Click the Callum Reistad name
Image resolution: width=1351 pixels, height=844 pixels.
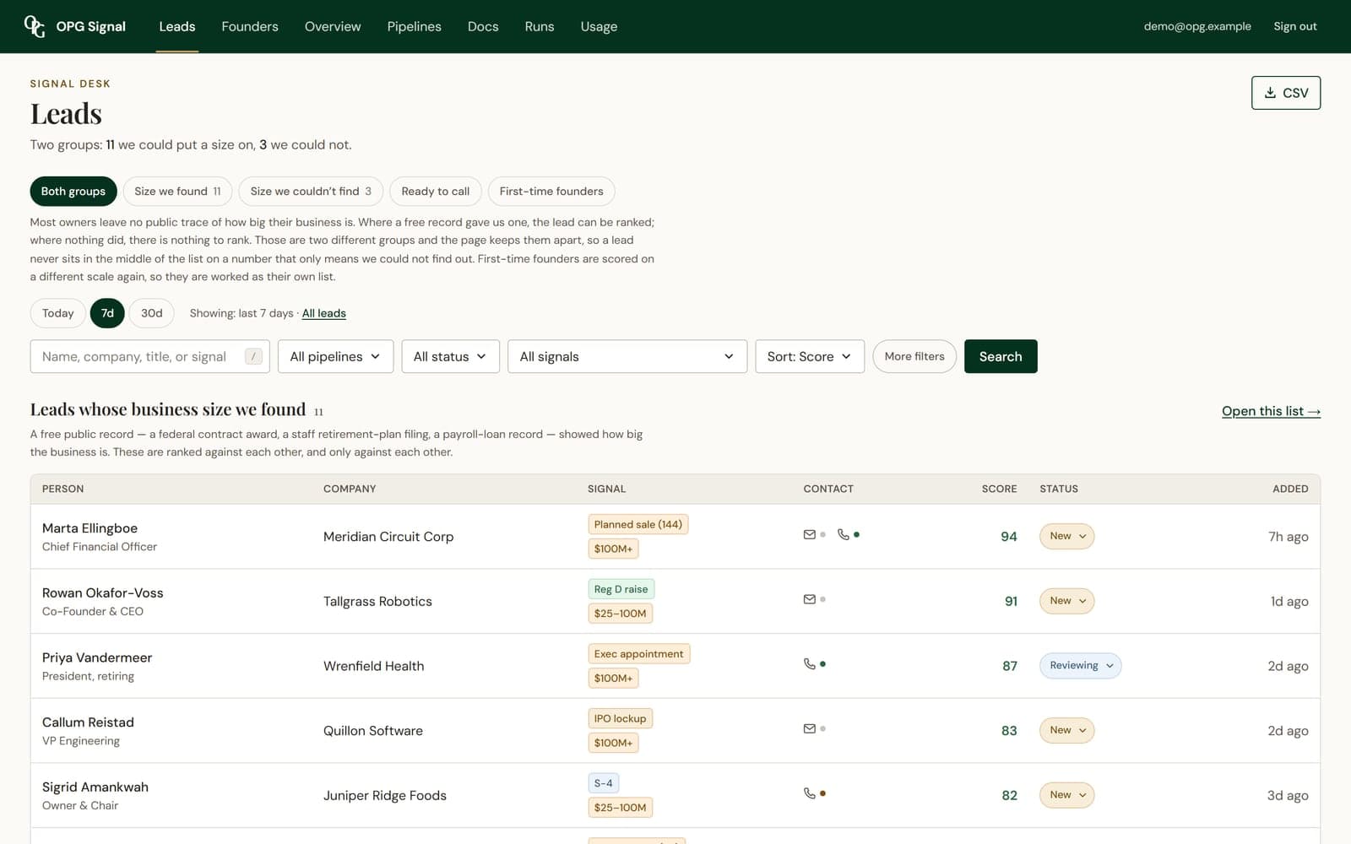88,722
